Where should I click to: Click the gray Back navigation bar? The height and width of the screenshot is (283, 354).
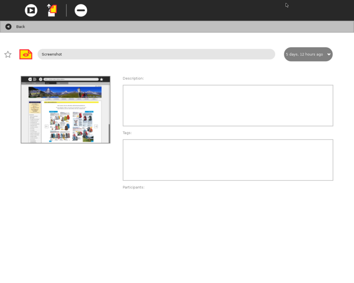pyautogui.click(x=177, y=27)
